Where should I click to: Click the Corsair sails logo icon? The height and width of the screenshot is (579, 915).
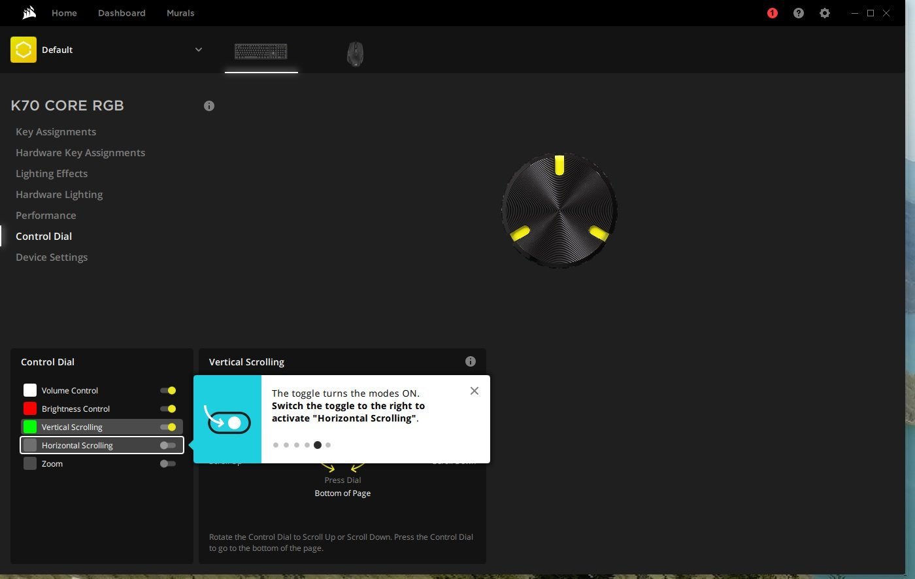[x=29, y=13]
